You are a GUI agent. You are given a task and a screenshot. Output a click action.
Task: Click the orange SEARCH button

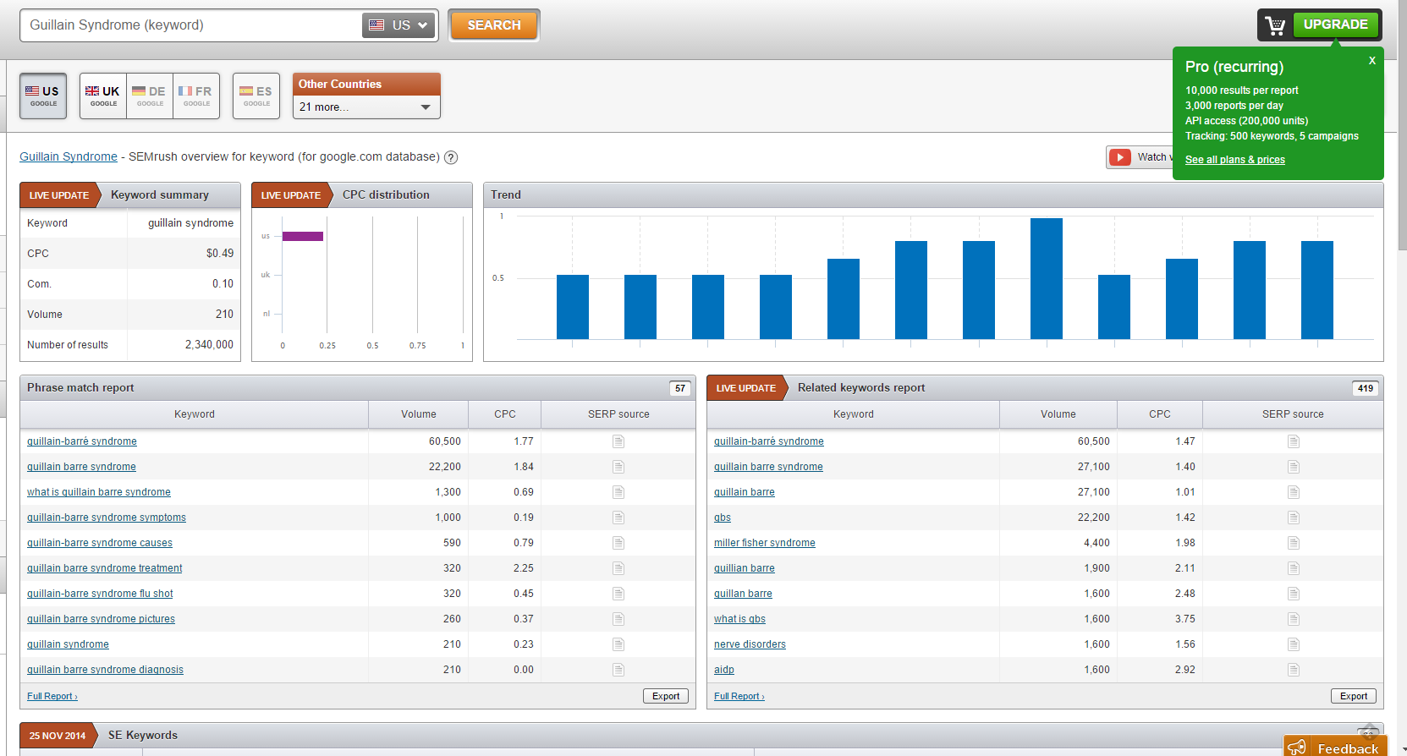494,25
